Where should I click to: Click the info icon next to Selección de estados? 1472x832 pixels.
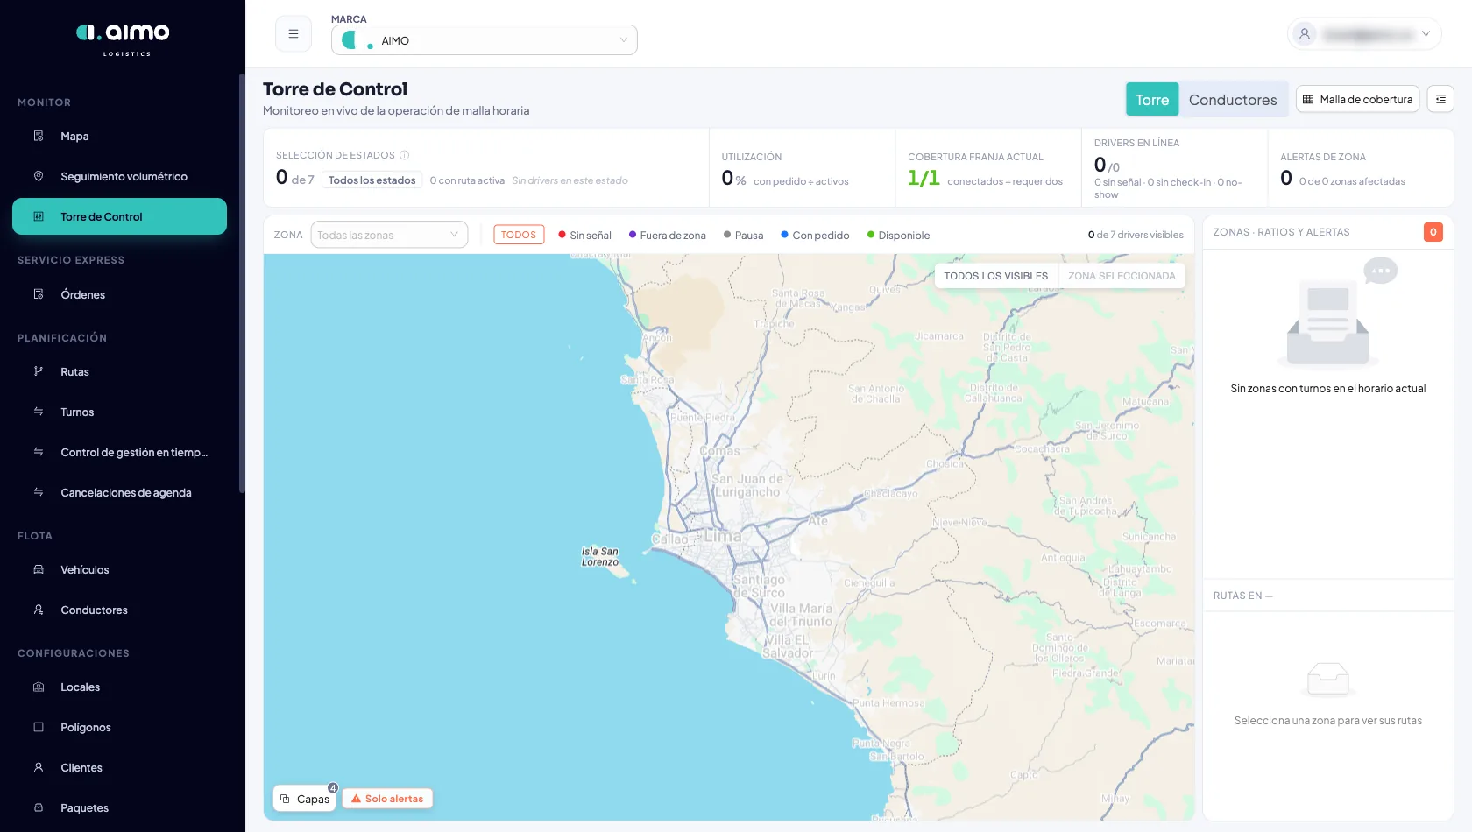coord(405,155)
